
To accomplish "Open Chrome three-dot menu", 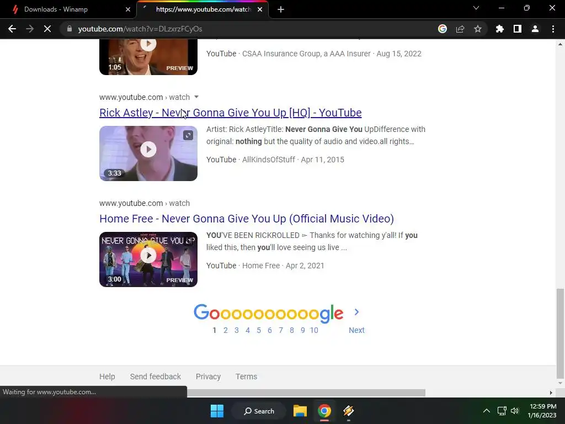I will [553, 29].
